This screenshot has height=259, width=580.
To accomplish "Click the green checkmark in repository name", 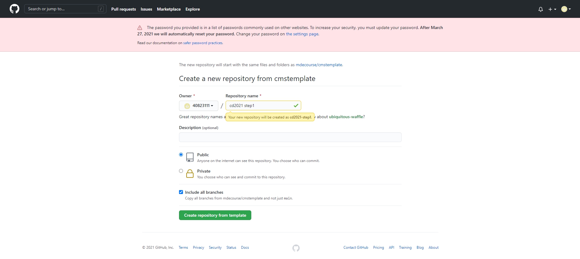I will point(296,105).
